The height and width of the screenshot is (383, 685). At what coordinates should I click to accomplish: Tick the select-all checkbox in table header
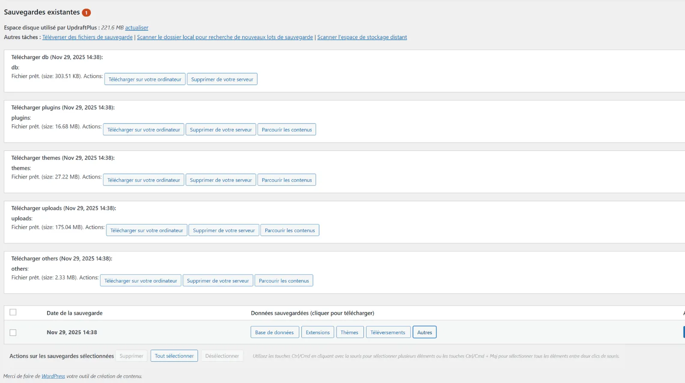(x=13, y=312)
